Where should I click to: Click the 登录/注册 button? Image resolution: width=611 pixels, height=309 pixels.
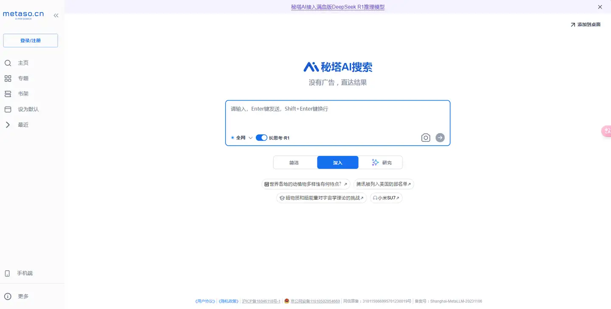click(x=31, y=41)
